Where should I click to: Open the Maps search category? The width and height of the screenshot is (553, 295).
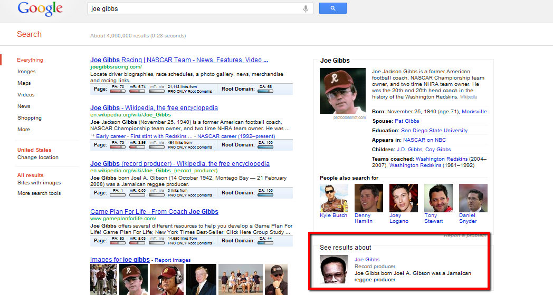coord(24,83)
